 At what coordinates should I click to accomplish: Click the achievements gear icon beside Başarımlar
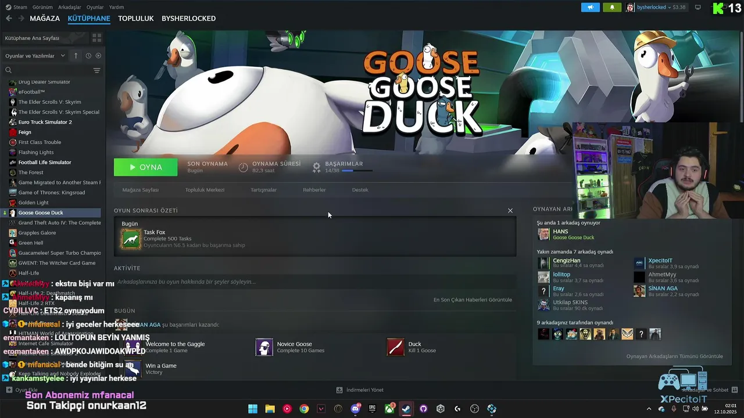[x=316, y=167]
